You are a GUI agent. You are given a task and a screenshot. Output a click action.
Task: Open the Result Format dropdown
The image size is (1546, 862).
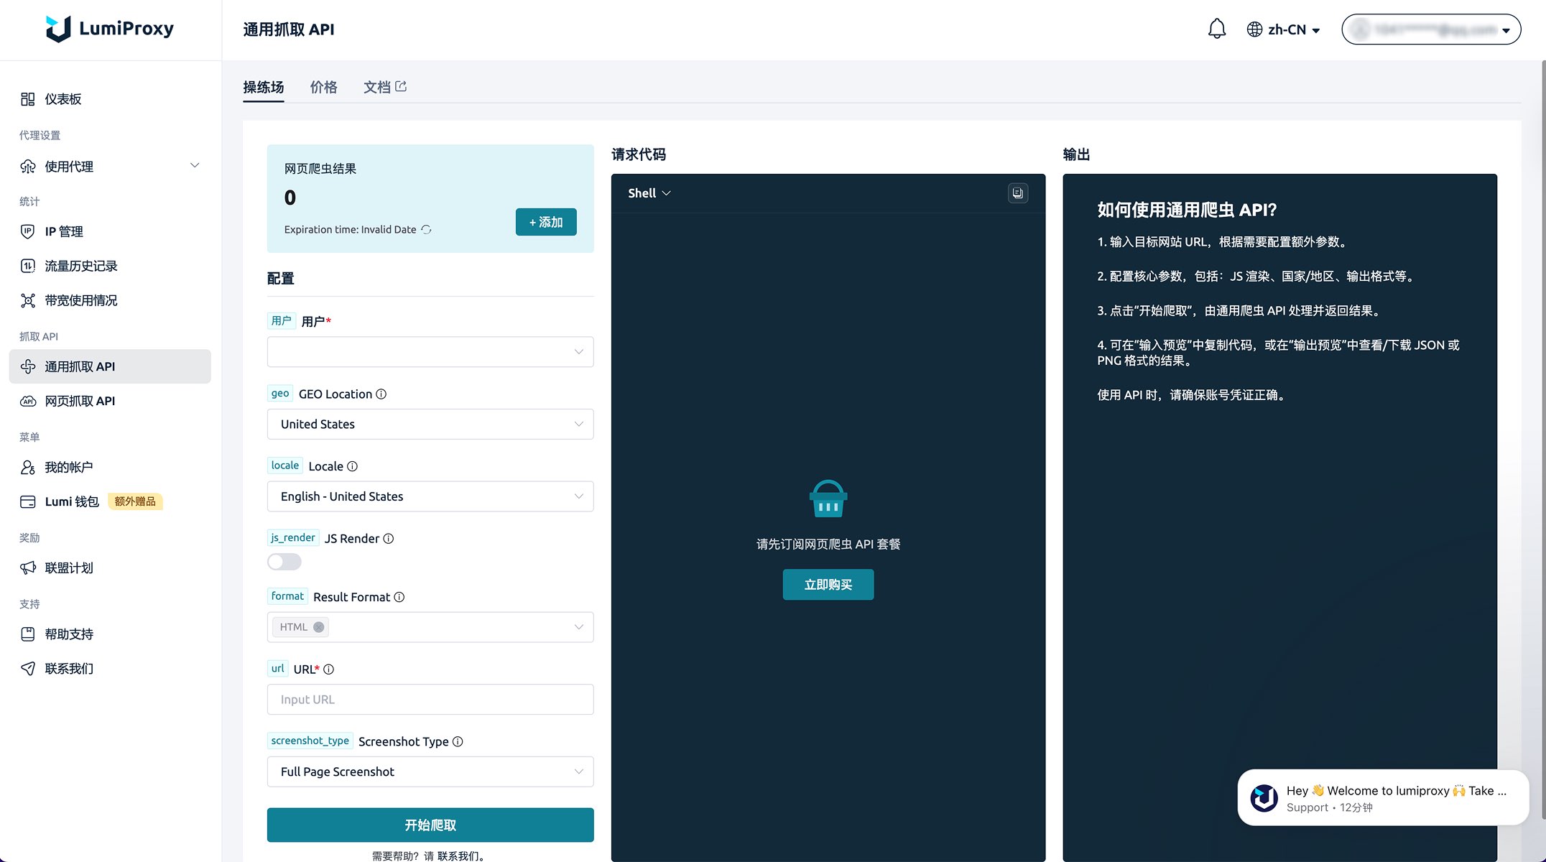(430, 627)
